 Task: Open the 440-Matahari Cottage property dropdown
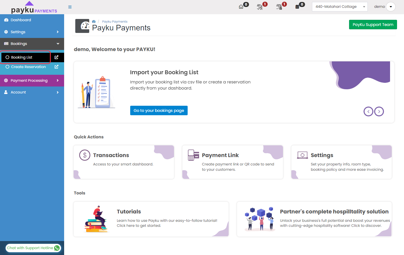click(340, 7)
